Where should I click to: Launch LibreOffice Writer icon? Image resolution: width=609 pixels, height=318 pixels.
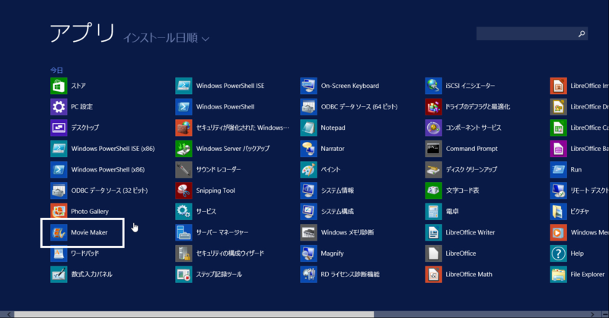click(433, 232)
